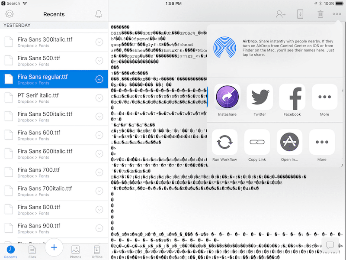Expand options for Fira Sans 500.ttf
The image size is (346, 260).
click(99, 60)
